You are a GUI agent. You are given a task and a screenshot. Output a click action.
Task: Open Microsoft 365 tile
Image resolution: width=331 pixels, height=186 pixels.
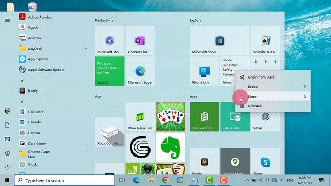110,41
